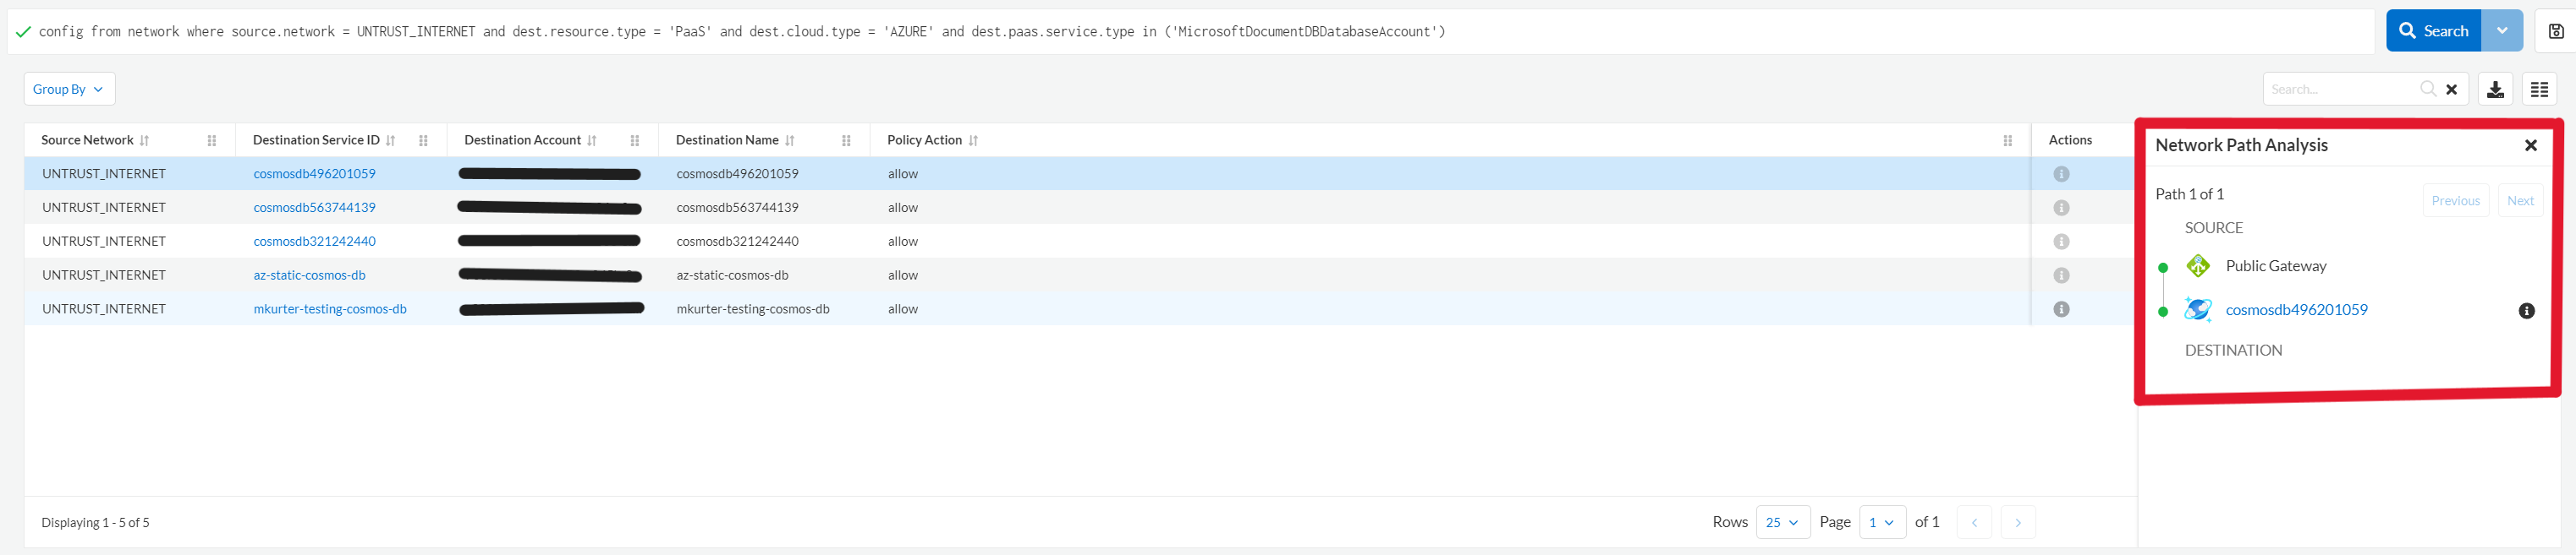2576x555 pixels.
Task: Click the download results icon
Action: click(x=2495, y=89)
